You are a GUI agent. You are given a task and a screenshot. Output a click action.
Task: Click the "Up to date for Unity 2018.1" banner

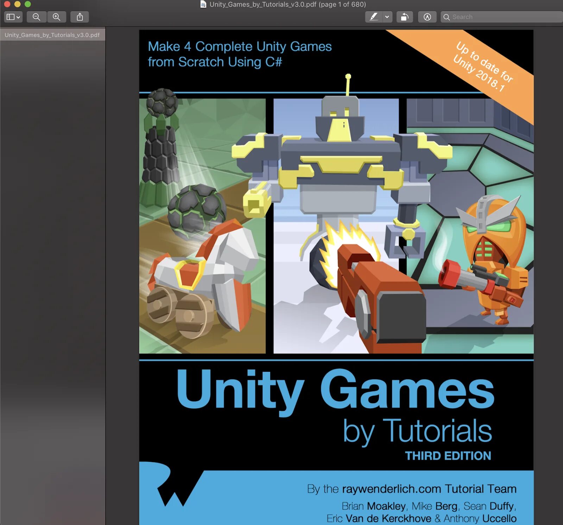(483, 67)
